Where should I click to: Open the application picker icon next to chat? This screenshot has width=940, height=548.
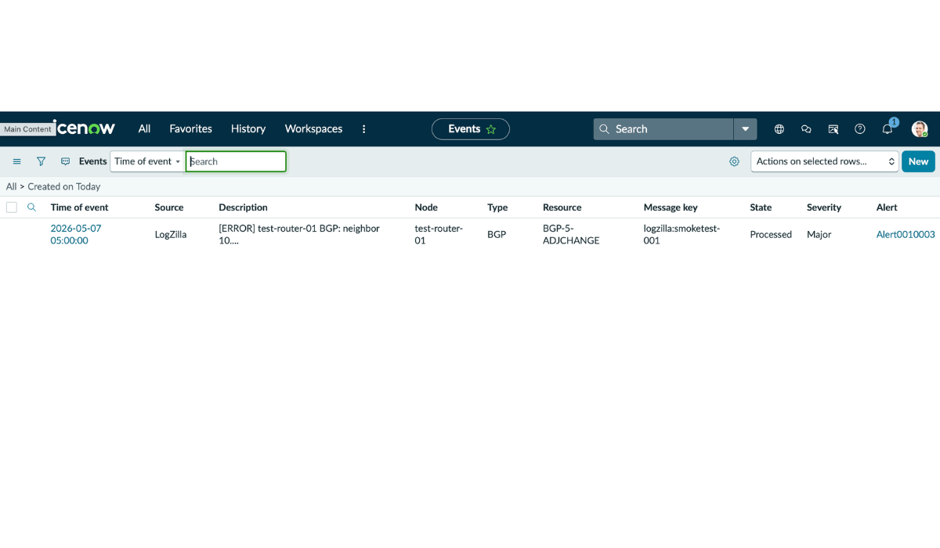tap(833, 129)
